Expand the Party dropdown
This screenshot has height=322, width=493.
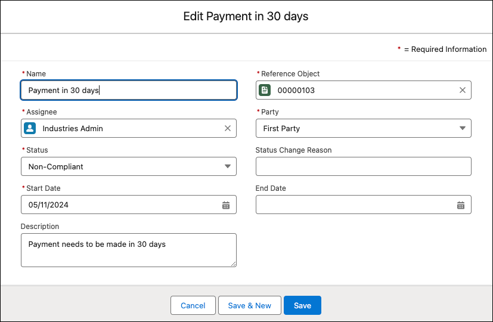[462, 128]
